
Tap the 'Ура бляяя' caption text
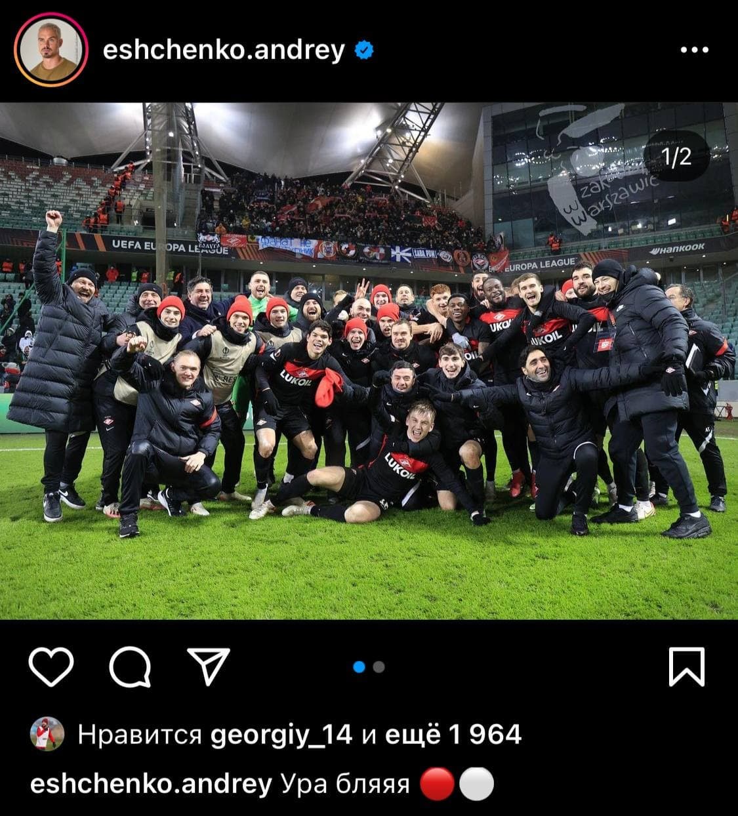tap(345, 784)
